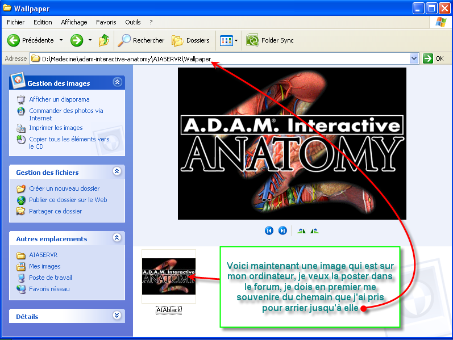Image resolution: width=453 pixels, height=340 pixels.
Task: Click the new folder icon
Action: click(21, 189)
